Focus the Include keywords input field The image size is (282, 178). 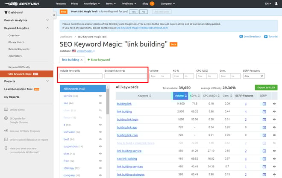81,76
